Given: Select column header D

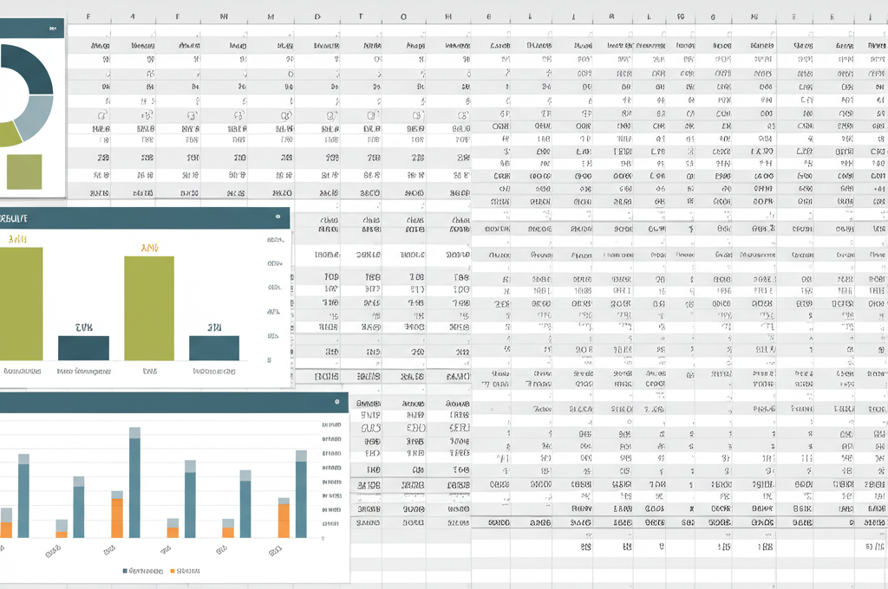Looking at the screenshot, I should point(317,16).
